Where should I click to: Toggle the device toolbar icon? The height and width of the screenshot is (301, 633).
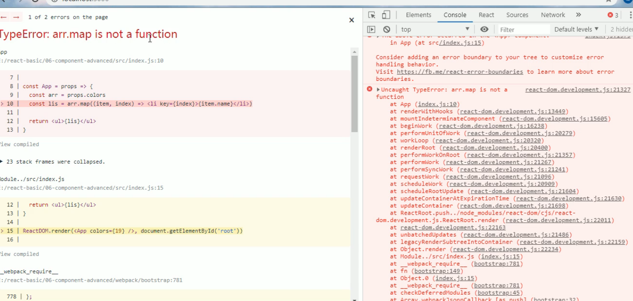click(385, 15)
